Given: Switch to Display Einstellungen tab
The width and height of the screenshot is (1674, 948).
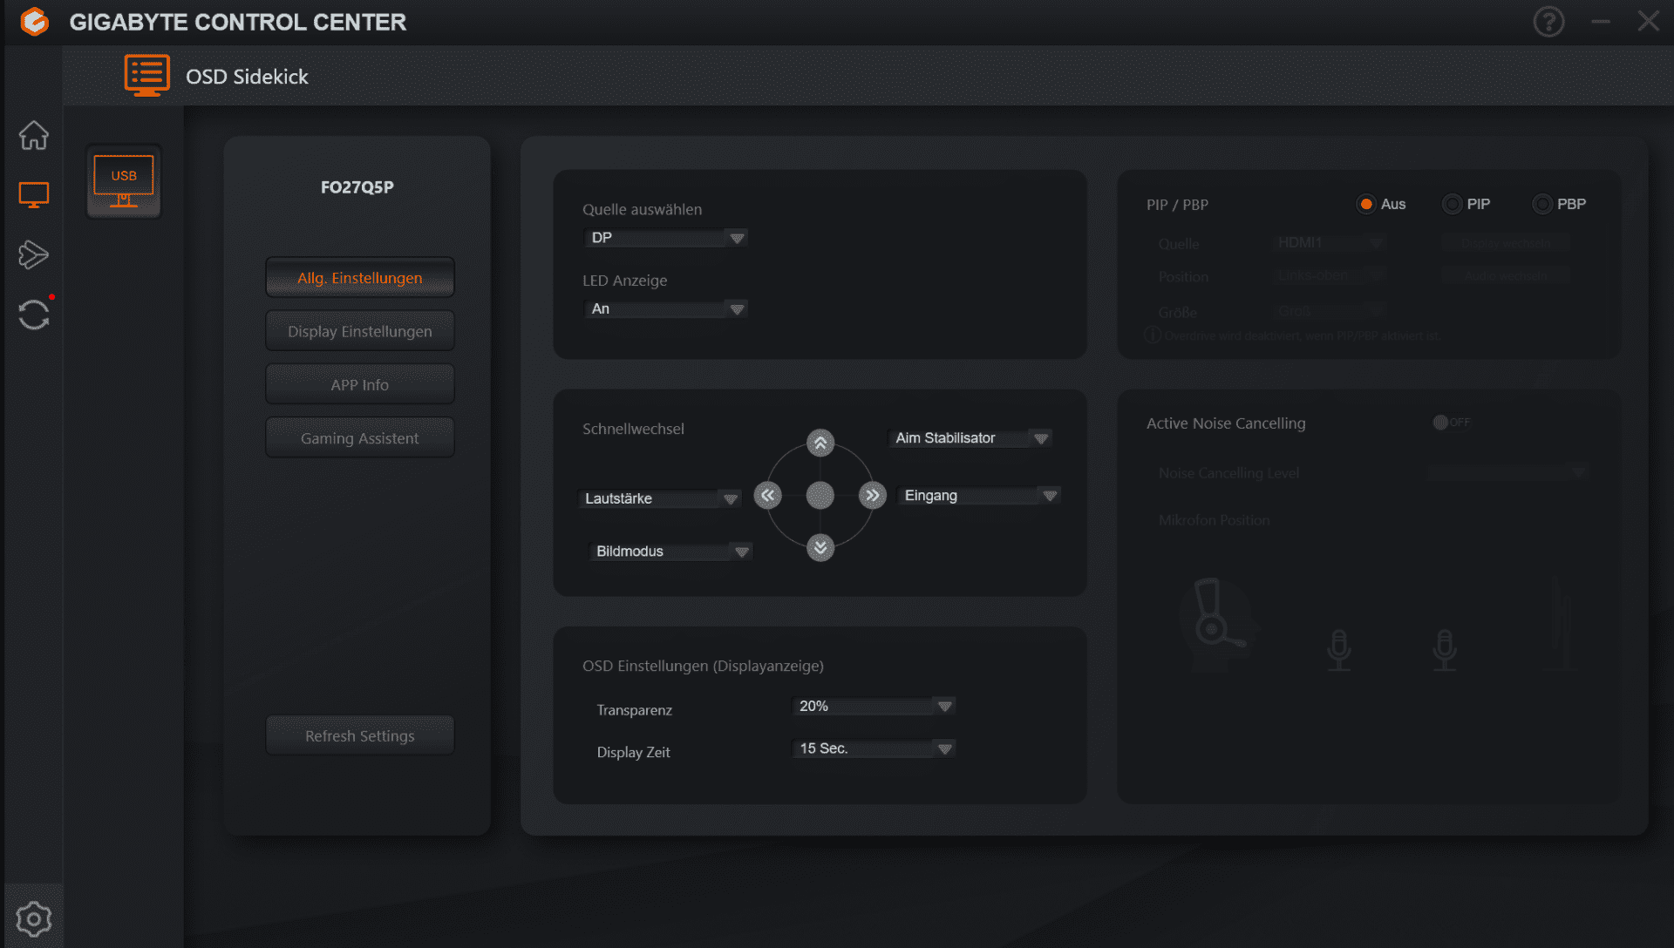Looking at the screenshot, I should (359, 331).
